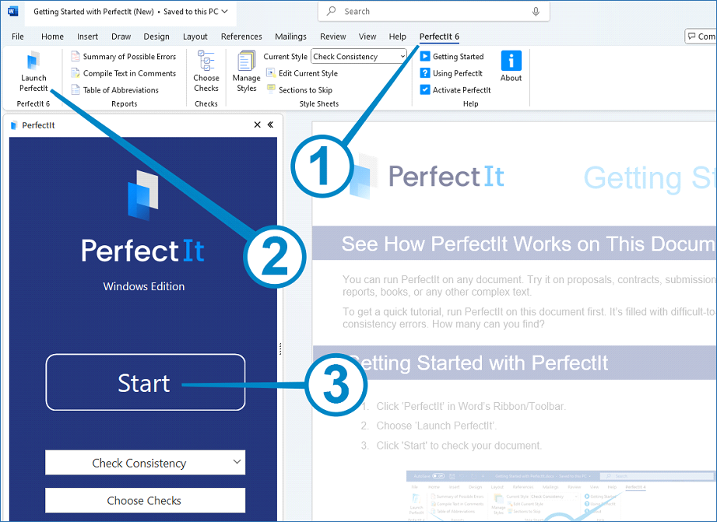Click the PerfectIt panel title icon

pos(14,125)
